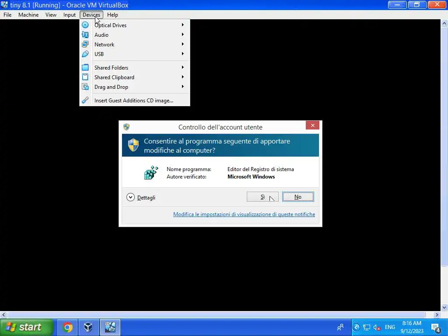Screen dimensions: 448x336
Task: Choose Insert Guest Additions CD image
Action: (135, 101)
